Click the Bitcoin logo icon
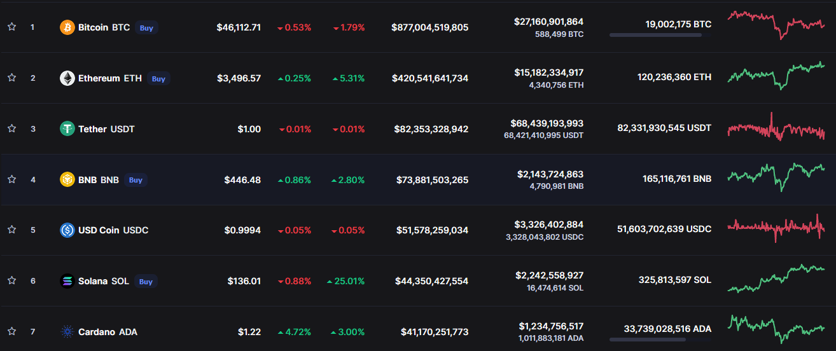 click(x=67, y=27)
